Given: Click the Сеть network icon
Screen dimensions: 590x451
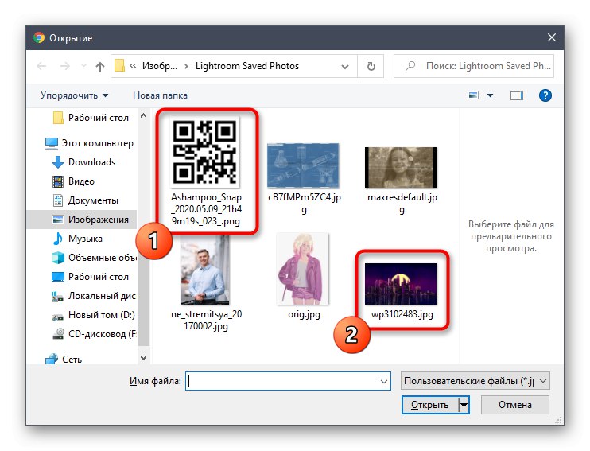Looking at the screenshot, I should [51, 360].
